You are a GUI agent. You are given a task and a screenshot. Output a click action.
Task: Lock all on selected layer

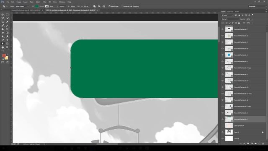coord(239,23)
